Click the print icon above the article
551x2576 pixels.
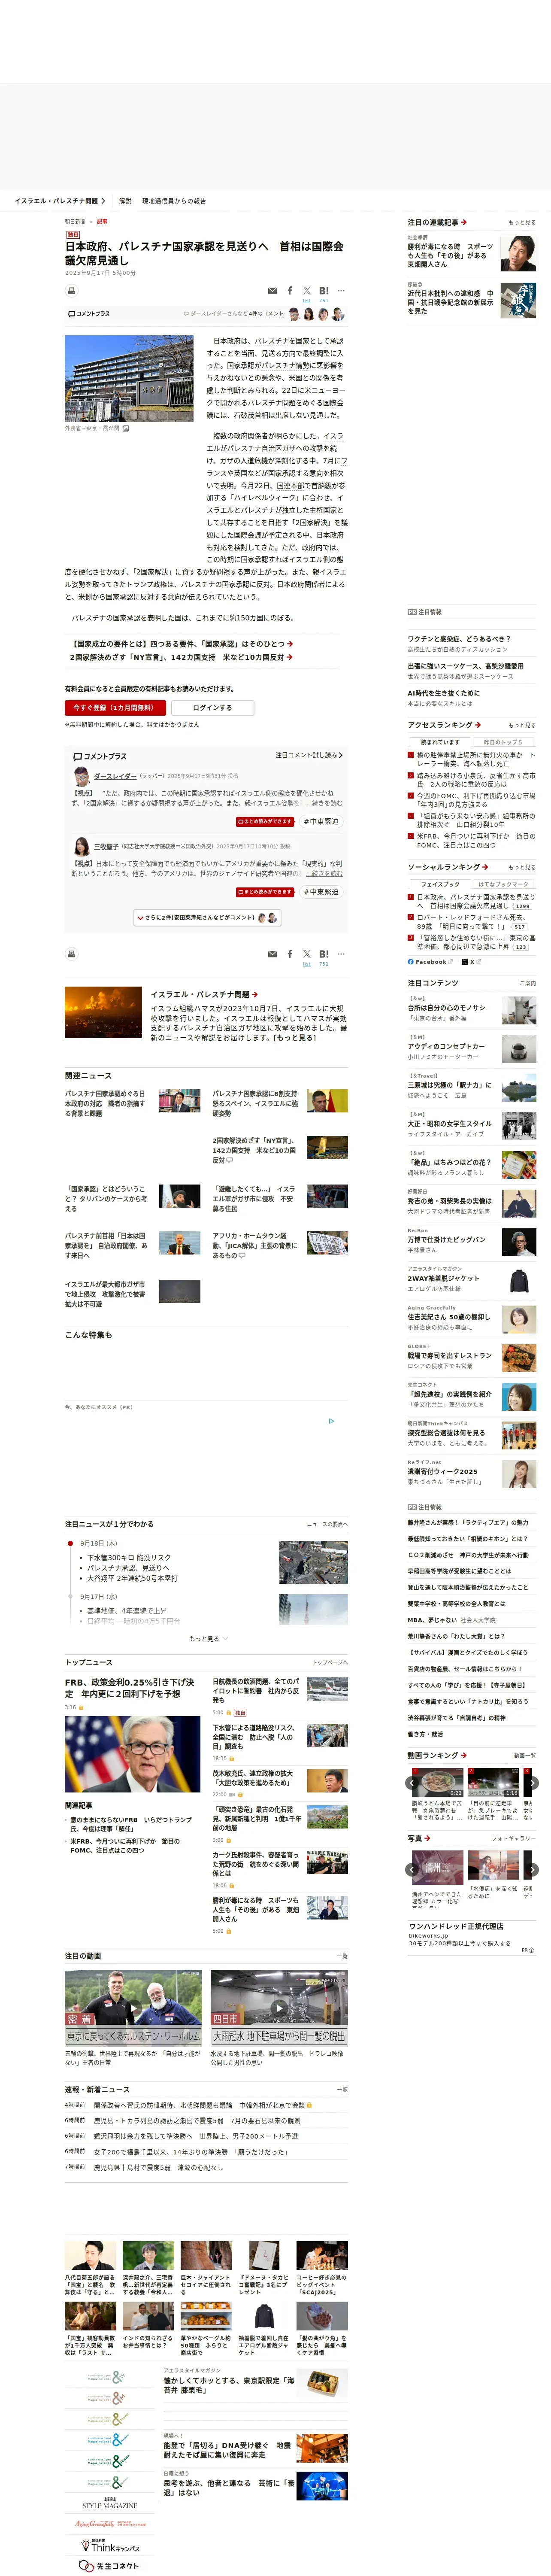(x=71, y=291)
